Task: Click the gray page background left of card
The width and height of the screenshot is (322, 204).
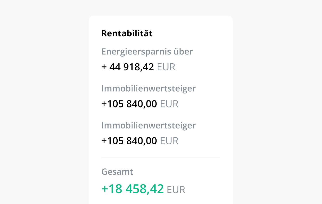Action: click(44, 104)
